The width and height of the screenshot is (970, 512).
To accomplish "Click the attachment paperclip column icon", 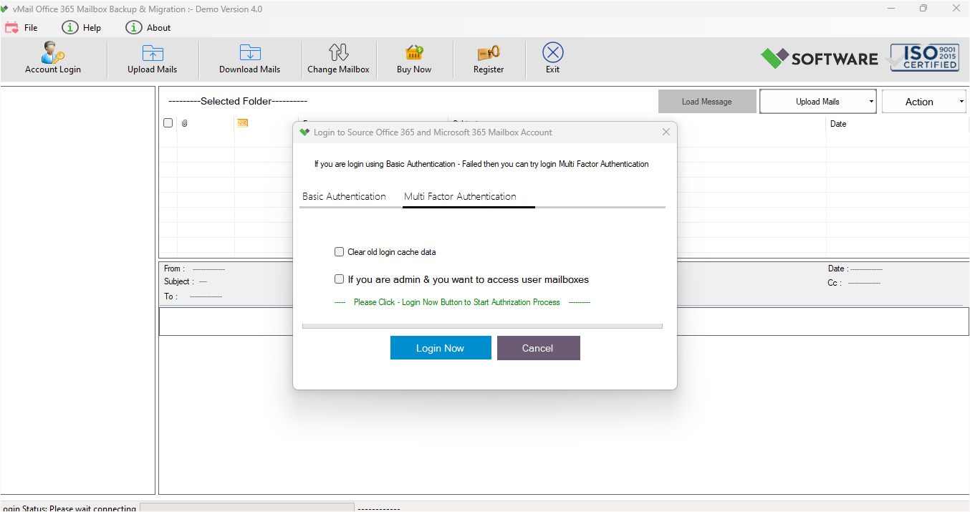I will 184,124.
